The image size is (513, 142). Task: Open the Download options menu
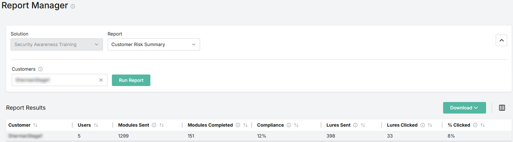465,108
